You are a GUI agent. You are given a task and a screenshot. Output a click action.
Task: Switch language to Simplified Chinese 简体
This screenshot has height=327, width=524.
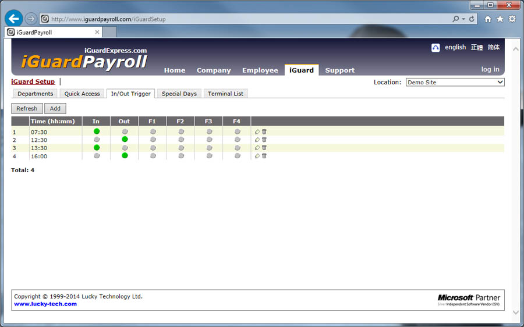pyautogui.click(x=493, y=47)
